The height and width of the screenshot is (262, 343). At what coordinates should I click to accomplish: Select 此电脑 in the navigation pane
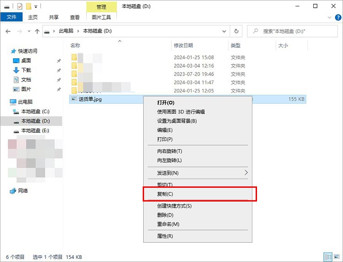[x=25, y=102]
